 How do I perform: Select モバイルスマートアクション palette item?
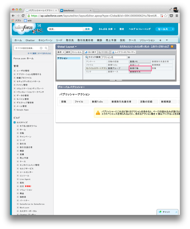pos(96,68)
